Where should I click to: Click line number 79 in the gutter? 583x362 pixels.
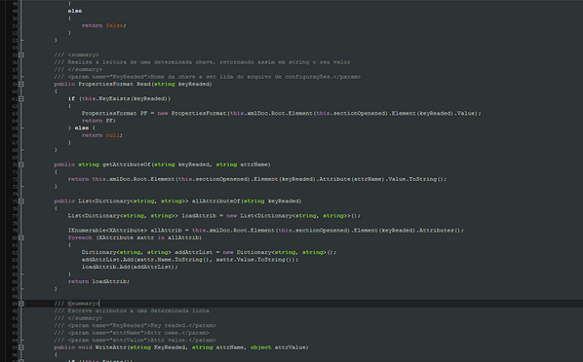pos(15,231)
